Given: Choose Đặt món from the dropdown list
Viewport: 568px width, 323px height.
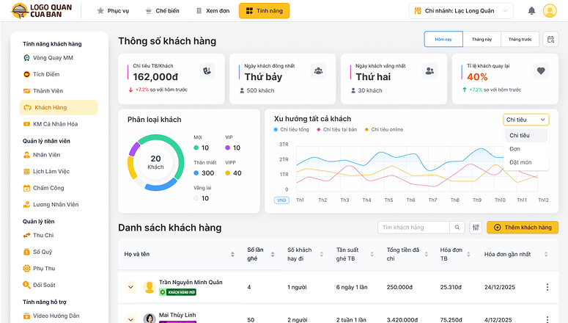Looking at the screenshot, I should point(520,162).
